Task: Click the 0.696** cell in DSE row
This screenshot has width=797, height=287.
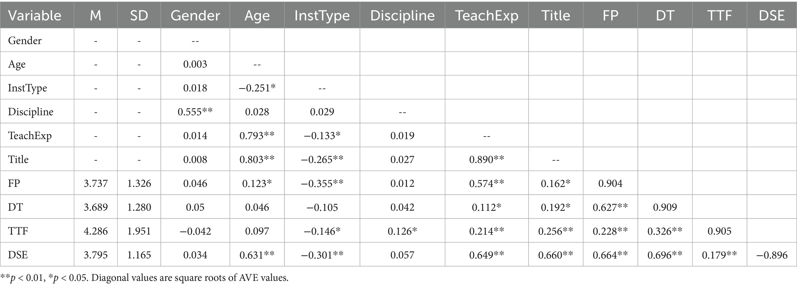Action: [665, 255]
